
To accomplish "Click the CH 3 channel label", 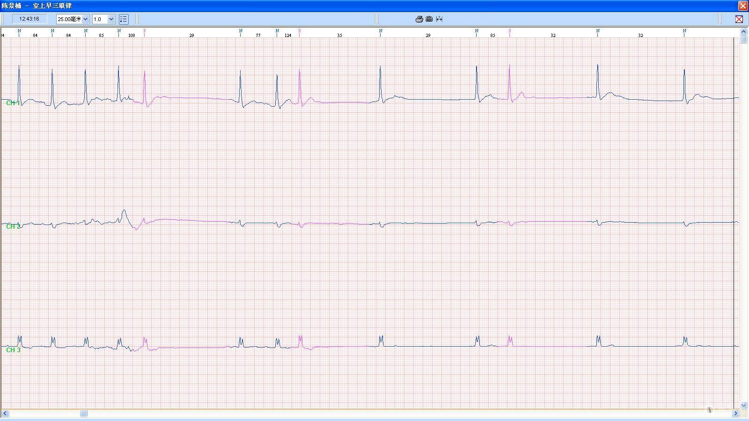I will pos(13,350).
